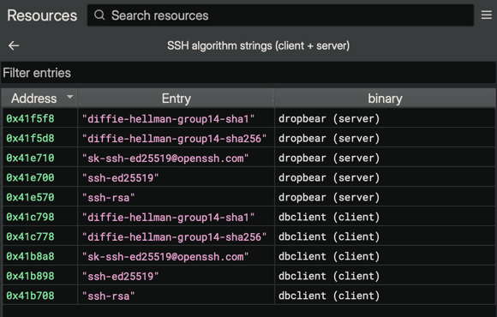Image resolution: width=497 pixels, height=317 pixels.
Task: Click "dropbear (server)" in row 0x41f5d8
Action: point(329,138)
